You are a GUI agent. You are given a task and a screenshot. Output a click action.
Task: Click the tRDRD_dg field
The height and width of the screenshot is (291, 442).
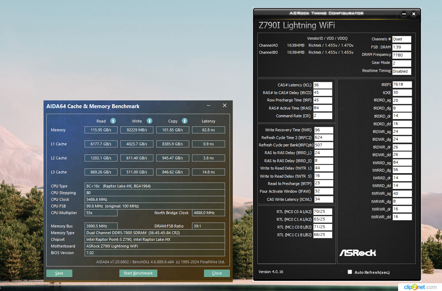pyautogui.click(x=402, y=108)
